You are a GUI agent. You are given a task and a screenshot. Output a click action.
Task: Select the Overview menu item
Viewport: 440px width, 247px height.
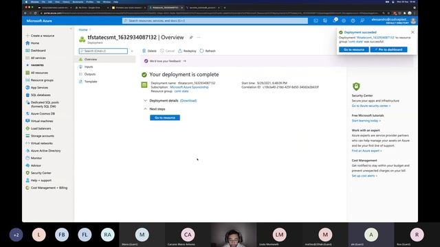(105, 60)
